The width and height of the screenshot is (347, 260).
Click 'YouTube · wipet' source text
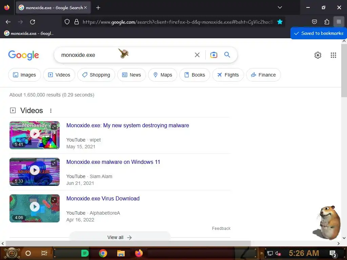(83, 140)
